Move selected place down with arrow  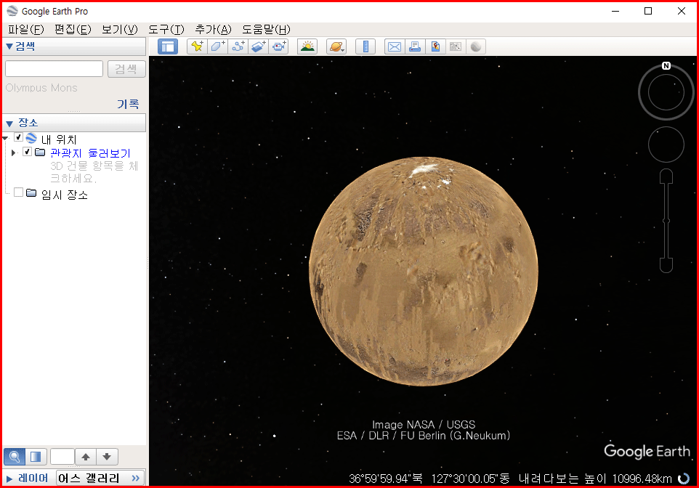point(107,457)
